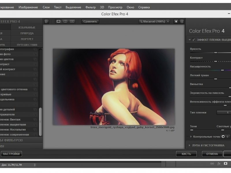
Task: Hide the right adjustments panel icon
Action: [x=182, y=21]
